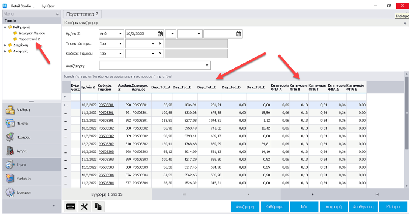Open the tools wrench icon

click(84, 206)
